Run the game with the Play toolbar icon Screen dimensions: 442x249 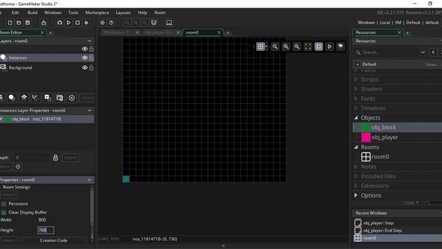pos(68,23)
